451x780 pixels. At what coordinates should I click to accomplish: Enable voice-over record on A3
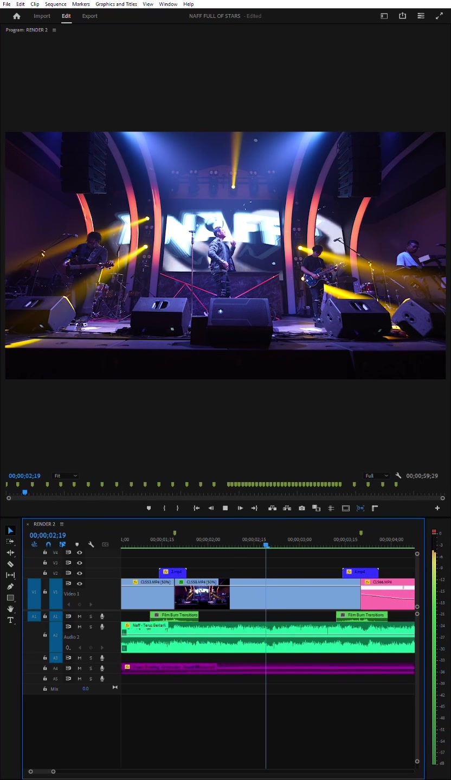tap(102, 658)
